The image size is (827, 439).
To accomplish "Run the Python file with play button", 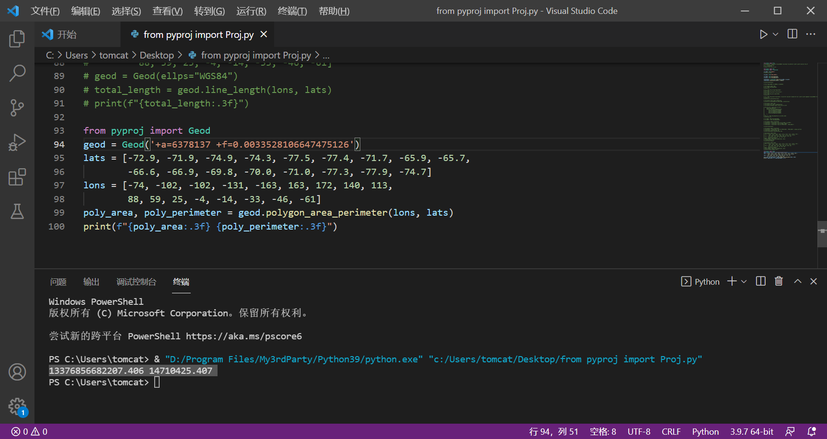I will point(763,35).
